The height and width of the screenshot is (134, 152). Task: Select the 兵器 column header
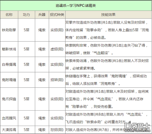pyautogui.click(x=42, y=14)
